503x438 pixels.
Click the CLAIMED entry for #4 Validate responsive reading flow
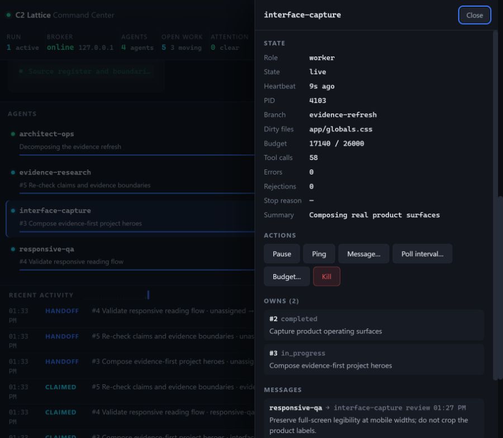point(131,417)
